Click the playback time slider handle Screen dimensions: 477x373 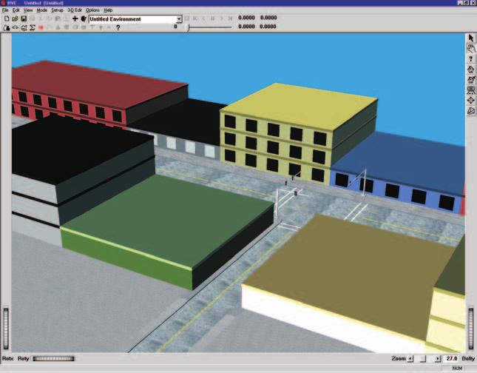click(188, 27)
